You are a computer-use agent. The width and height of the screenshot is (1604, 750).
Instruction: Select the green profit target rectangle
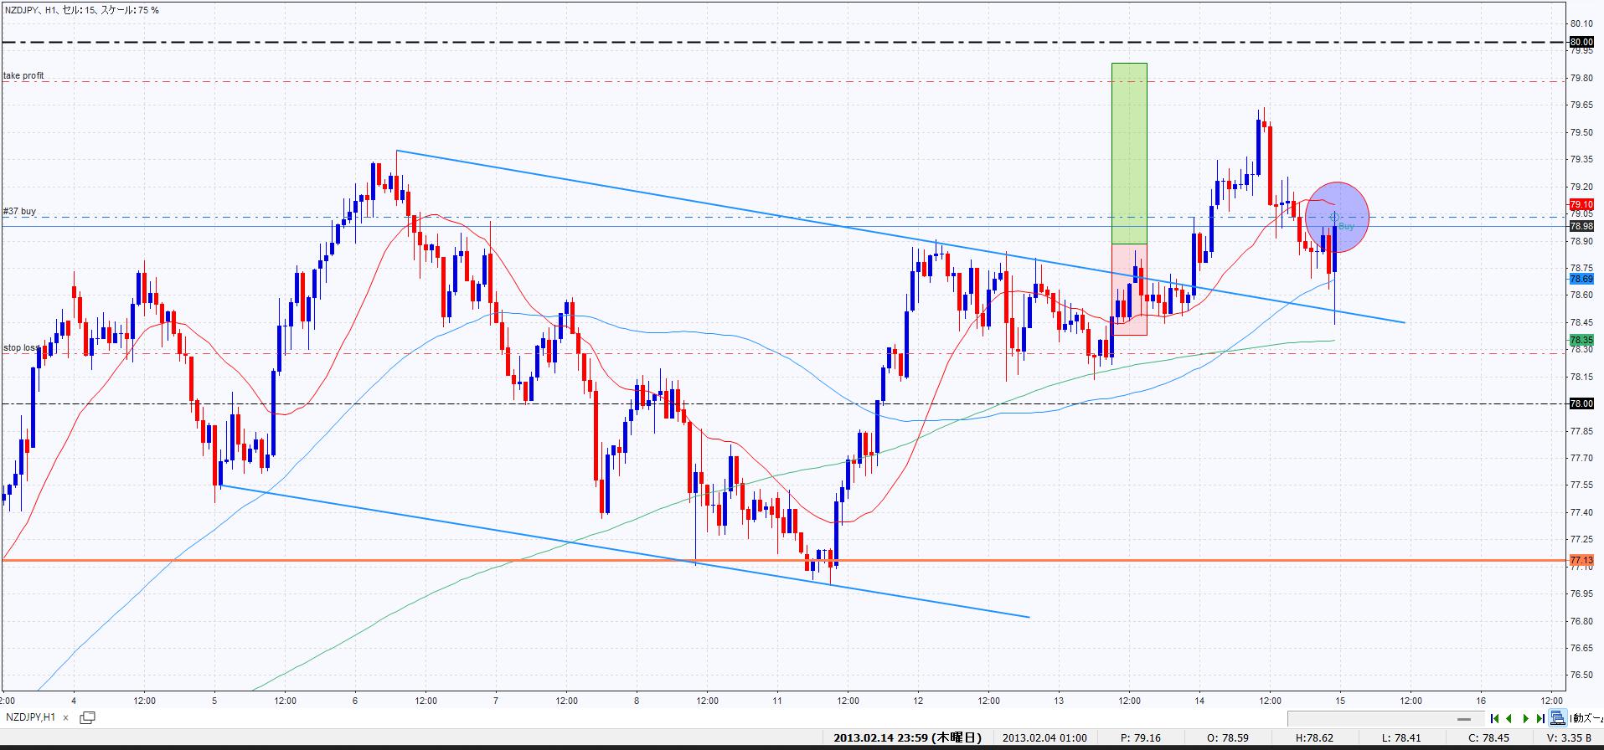coord(1129,152)
